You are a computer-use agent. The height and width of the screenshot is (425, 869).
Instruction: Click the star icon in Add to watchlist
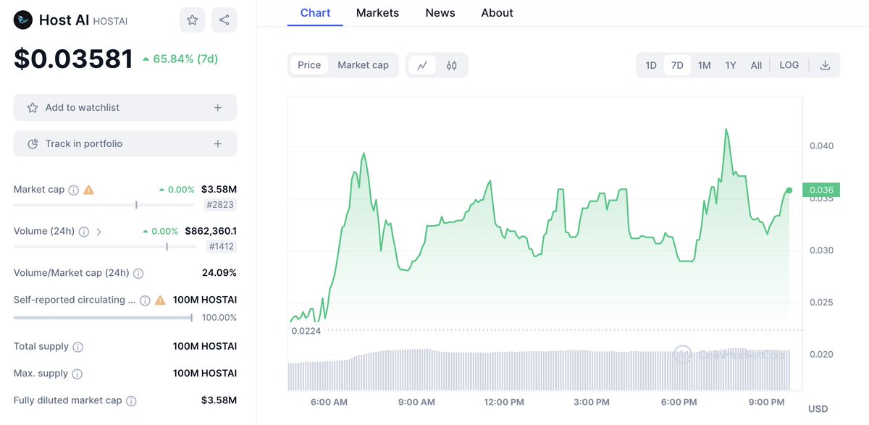tap(33, 107)
